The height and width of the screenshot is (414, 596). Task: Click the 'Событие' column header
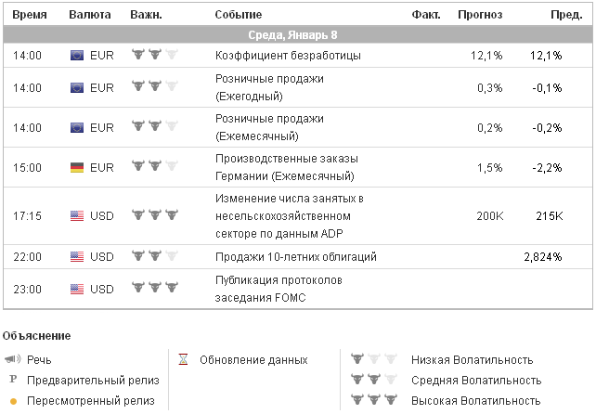pos(238,15)
